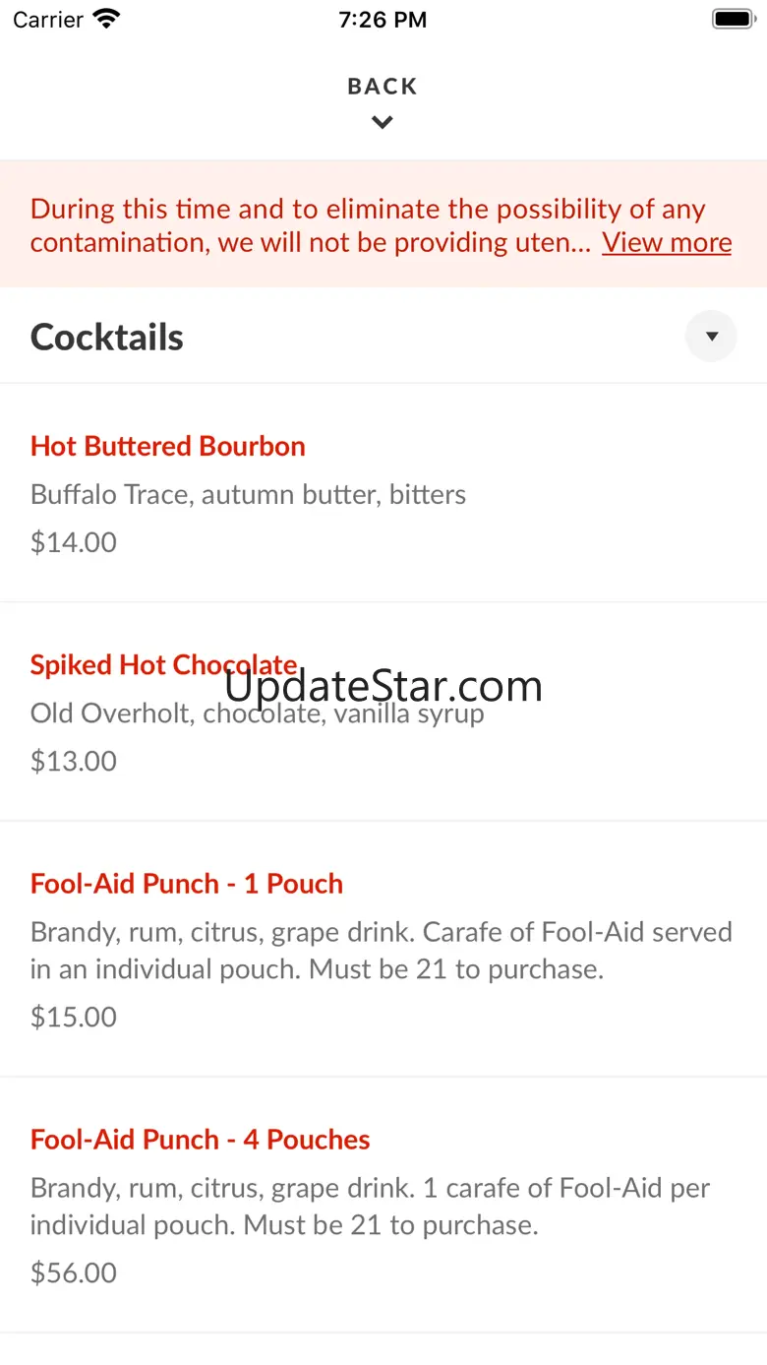The height and width of the screenshot is (1365, 767).
Task: Click the $14.00 price
Action: pos(74,542)
